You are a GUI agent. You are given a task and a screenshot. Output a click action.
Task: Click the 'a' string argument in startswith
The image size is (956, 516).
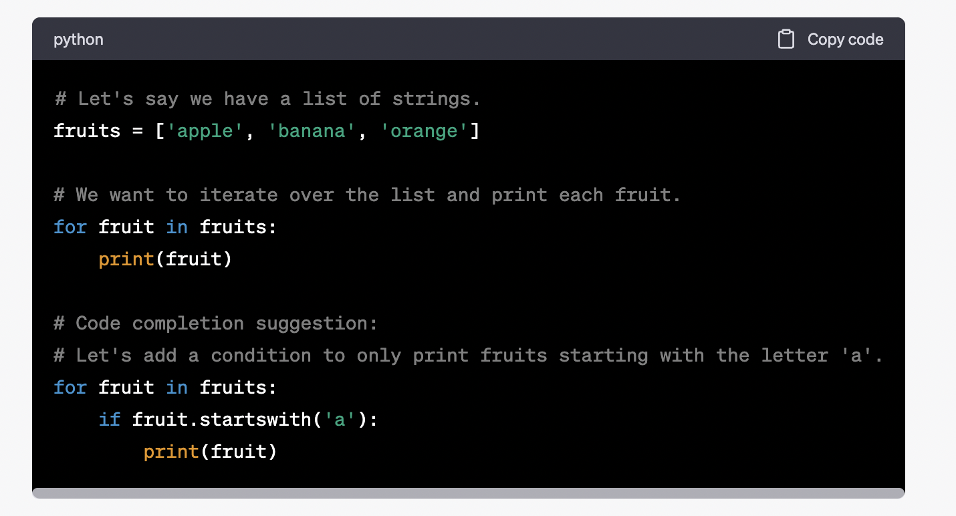(339, 420)
